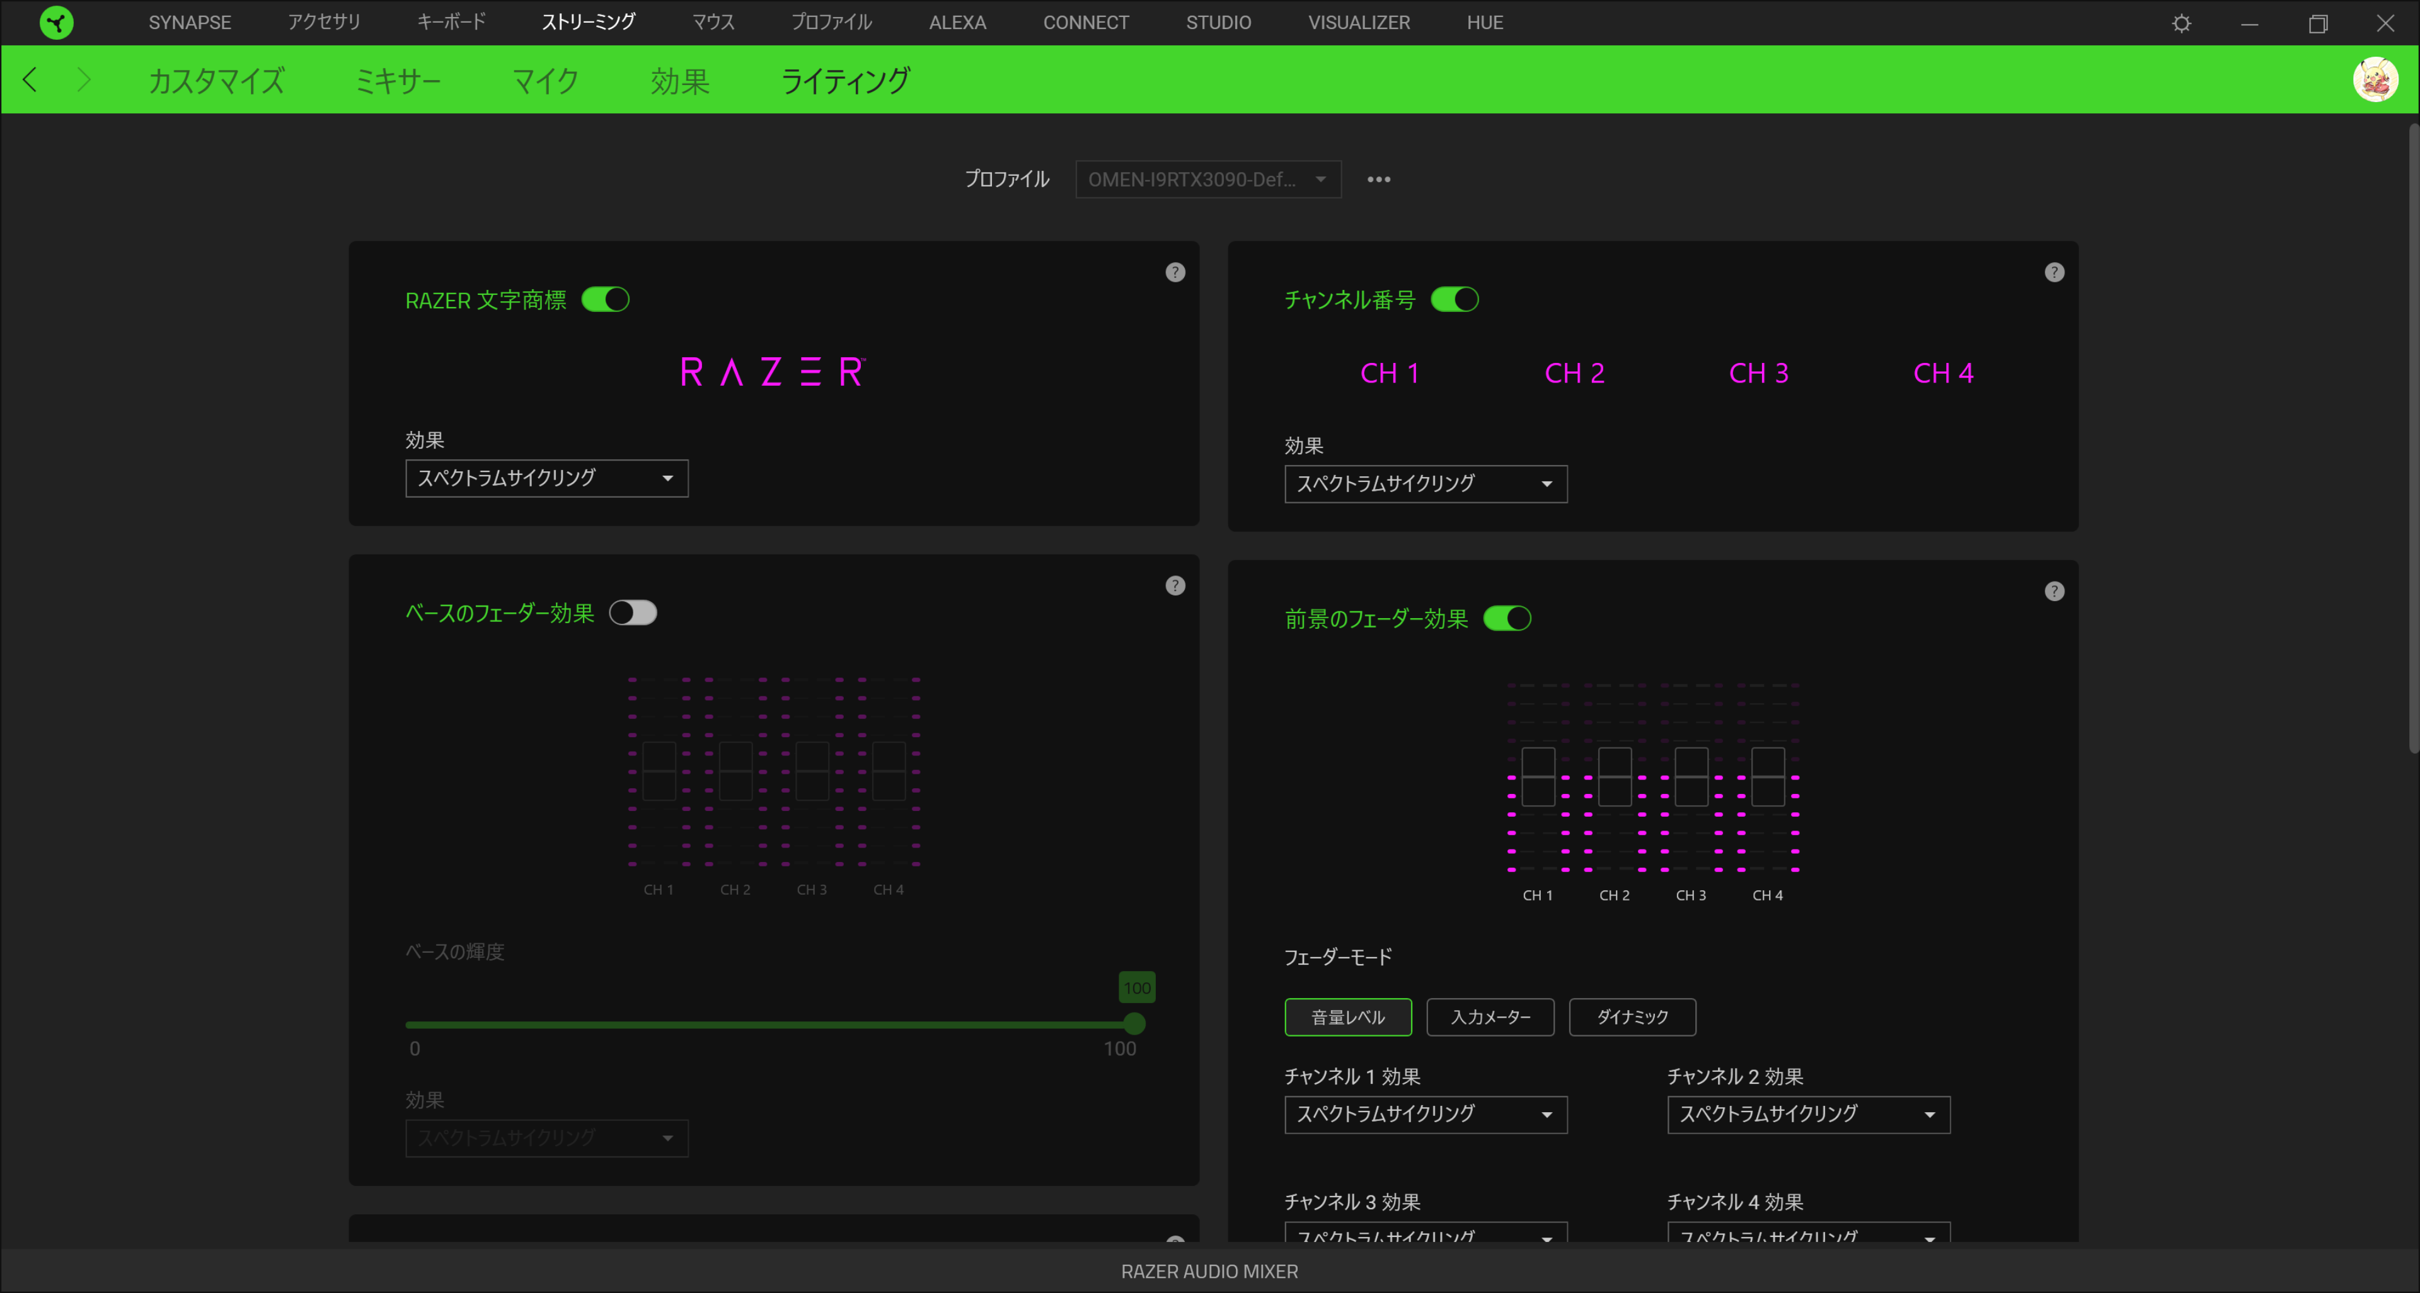The height and width of the screenshot is (1293, 2420).
Task: Open ALEXA top tab
Action: pos(957,23)
